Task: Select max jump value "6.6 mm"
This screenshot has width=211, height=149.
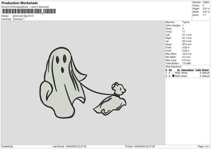Action: (x=186, y=60)
